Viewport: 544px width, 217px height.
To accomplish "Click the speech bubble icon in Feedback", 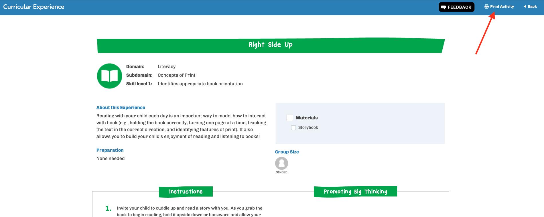I will point(443,7).
